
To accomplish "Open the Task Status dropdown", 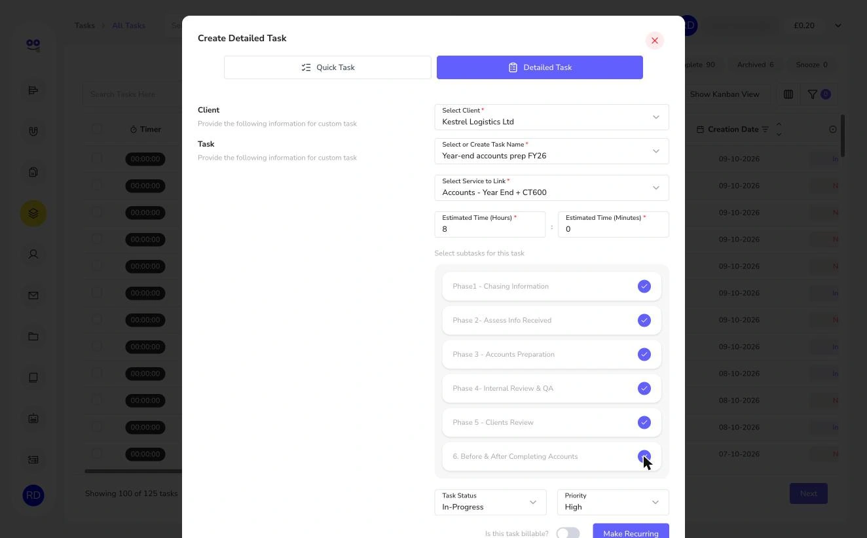I will (490, 502).
